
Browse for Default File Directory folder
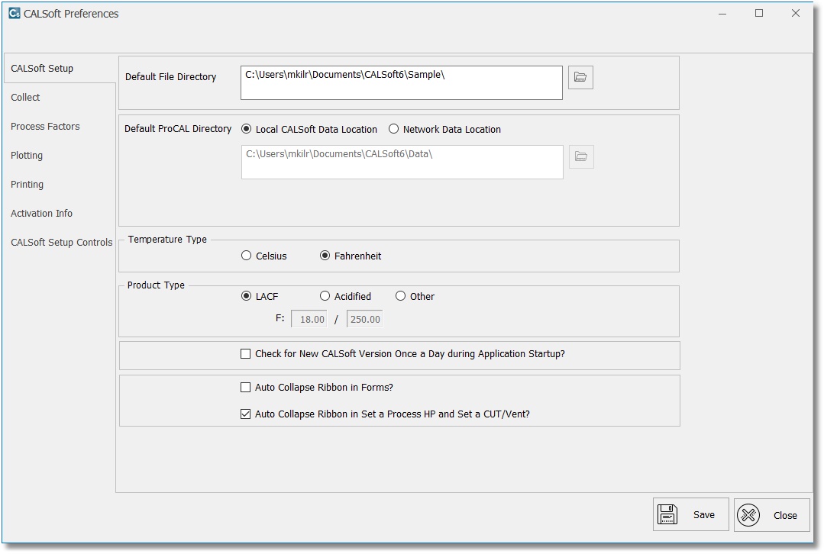pos(580,77)
